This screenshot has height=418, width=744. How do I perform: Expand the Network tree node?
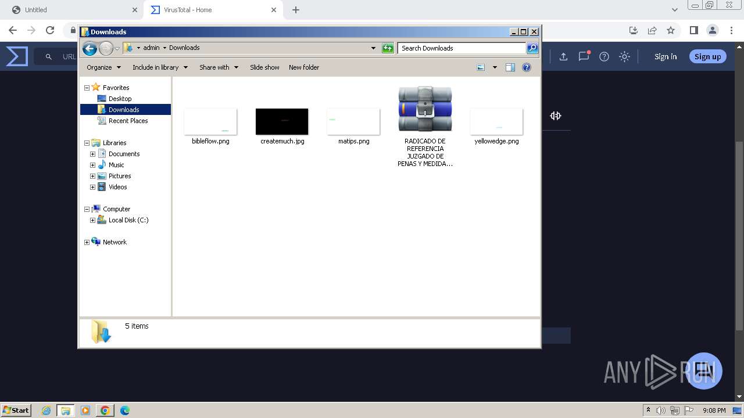[87, 242]
